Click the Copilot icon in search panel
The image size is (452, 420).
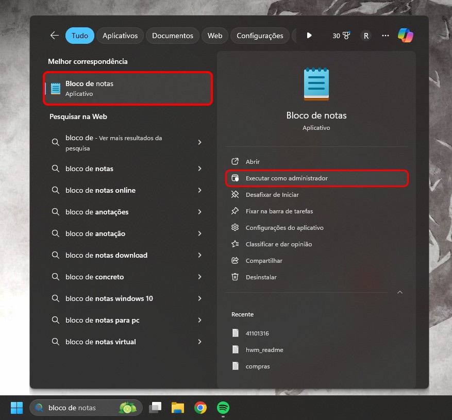click(x=406, y=36)
